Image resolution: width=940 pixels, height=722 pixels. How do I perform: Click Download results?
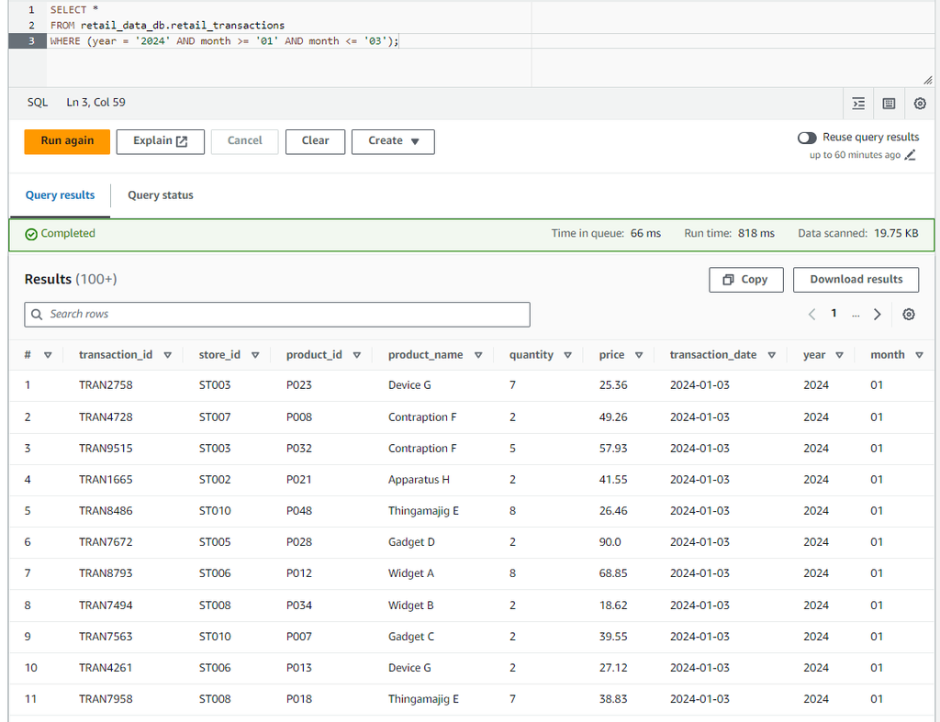click(856, 280)
